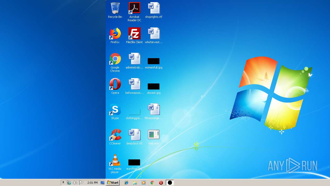
Task: Open the volume speaker tray icon
Action: point(75,183)
